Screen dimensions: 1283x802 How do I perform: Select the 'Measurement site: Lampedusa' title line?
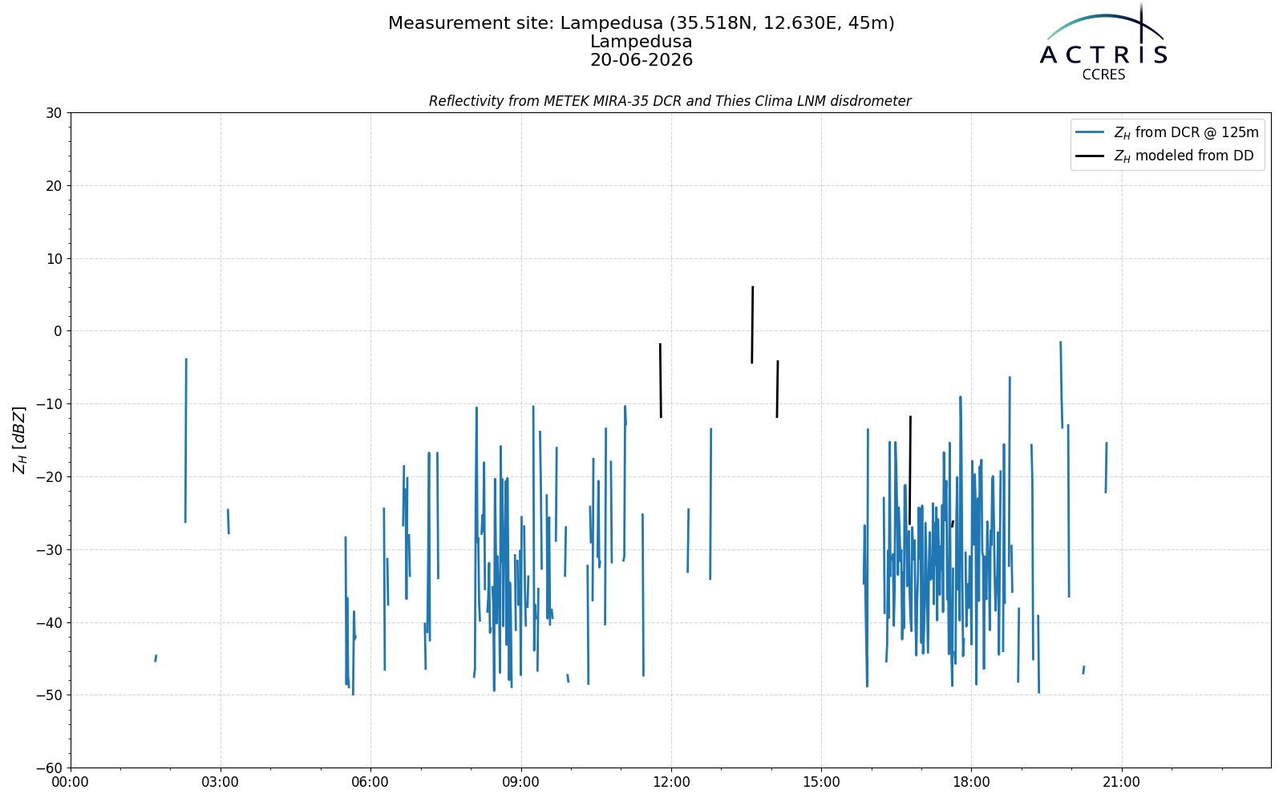pyautogui.click(x=641, y=24)
